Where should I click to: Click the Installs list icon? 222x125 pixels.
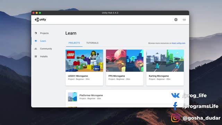[36, 56]
